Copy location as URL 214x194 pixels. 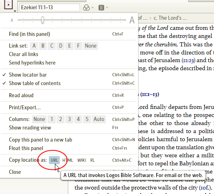click(55, 160)
